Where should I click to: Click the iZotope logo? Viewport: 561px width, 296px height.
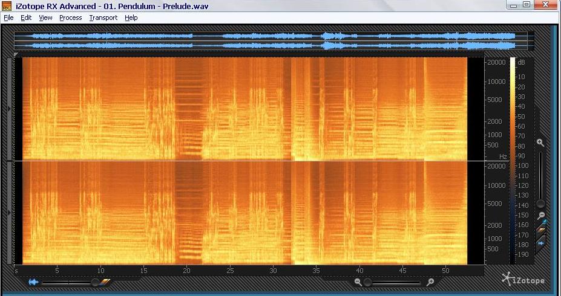(523, 279)
